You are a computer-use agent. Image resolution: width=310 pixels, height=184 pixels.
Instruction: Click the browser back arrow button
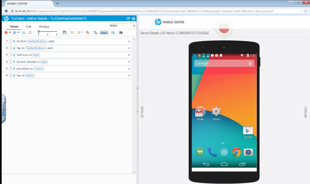click(x=6, y=11)
